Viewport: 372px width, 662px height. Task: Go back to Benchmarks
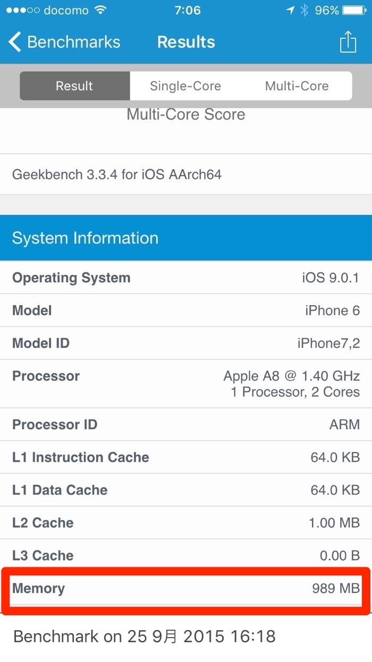[x=73, y=42]
